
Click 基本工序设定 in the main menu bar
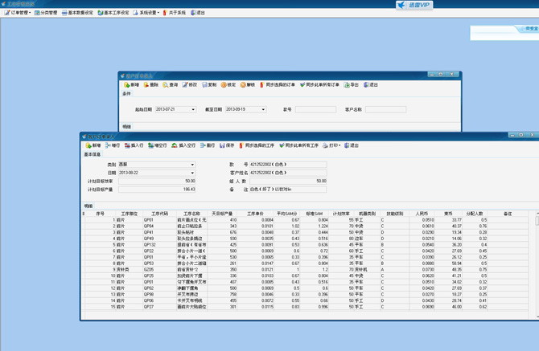(x=113, y=13)
